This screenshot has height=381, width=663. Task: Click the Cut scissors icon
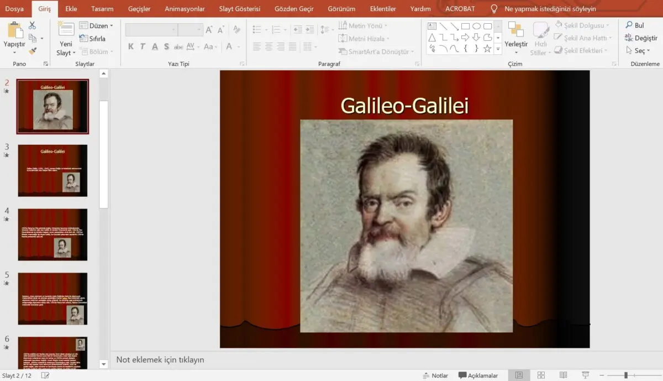click(32, 25)
